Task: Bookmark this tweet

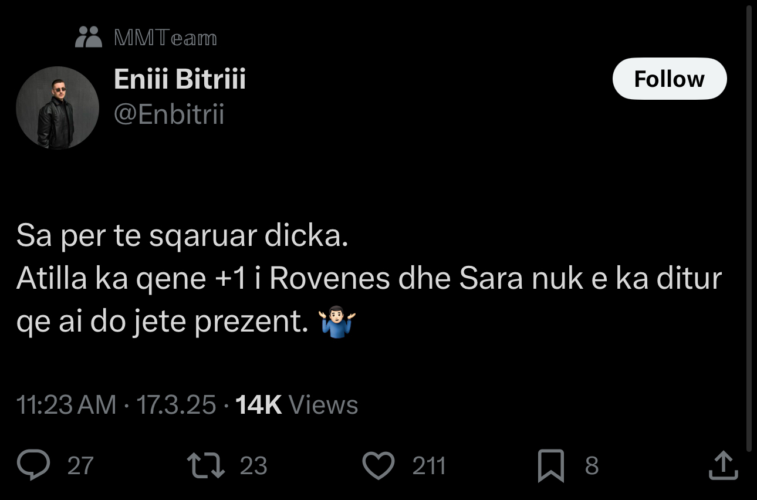Action: click(x=551, y=465)
